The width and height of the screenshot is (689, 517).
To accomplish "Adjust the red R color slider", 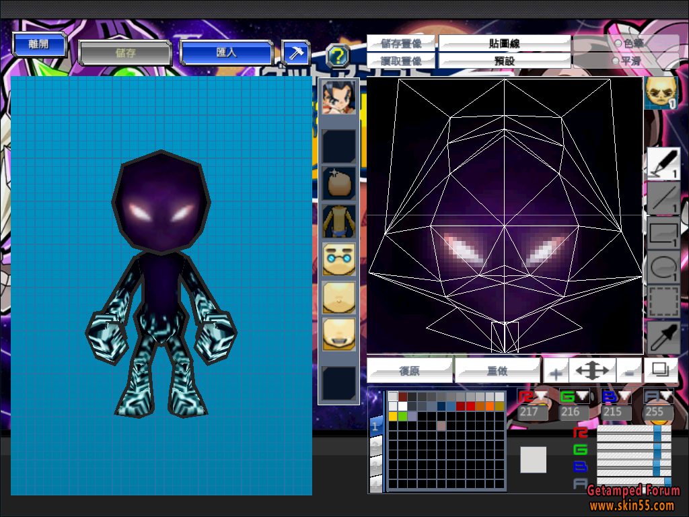I will [634, 433].
